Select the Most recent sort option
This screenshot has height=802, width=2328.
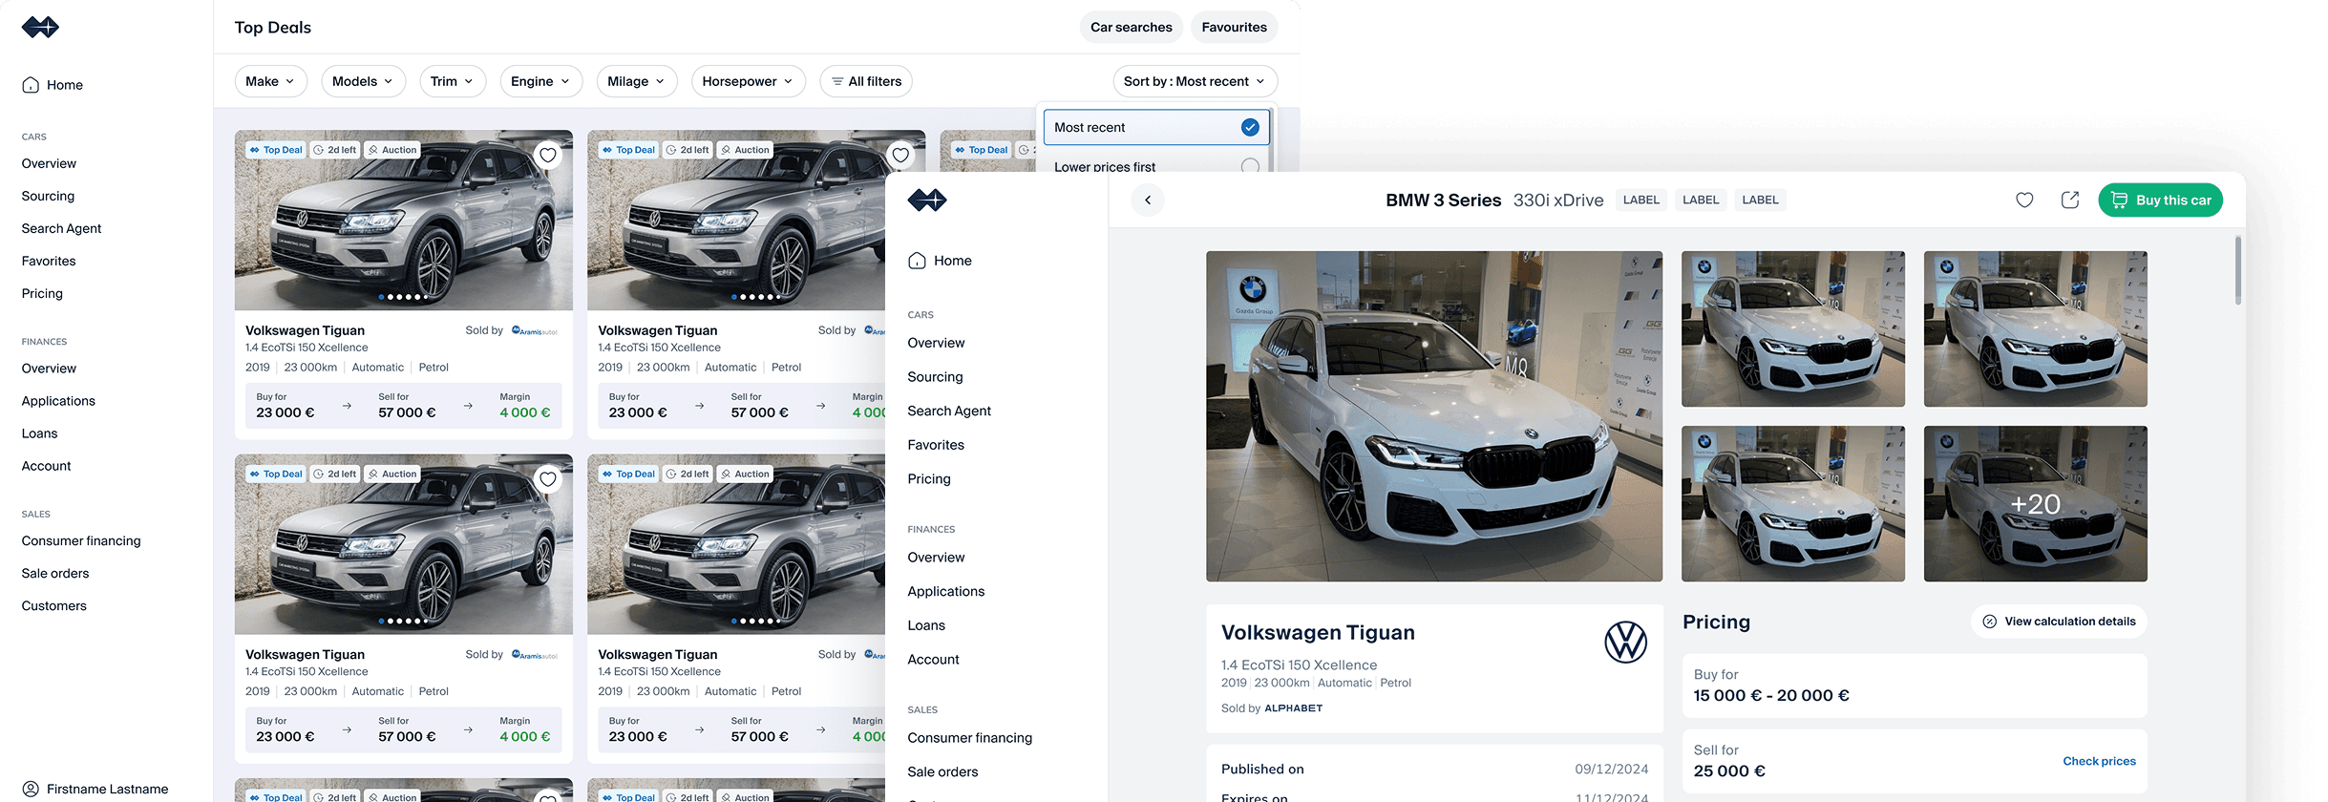[x=1156, y=127]
